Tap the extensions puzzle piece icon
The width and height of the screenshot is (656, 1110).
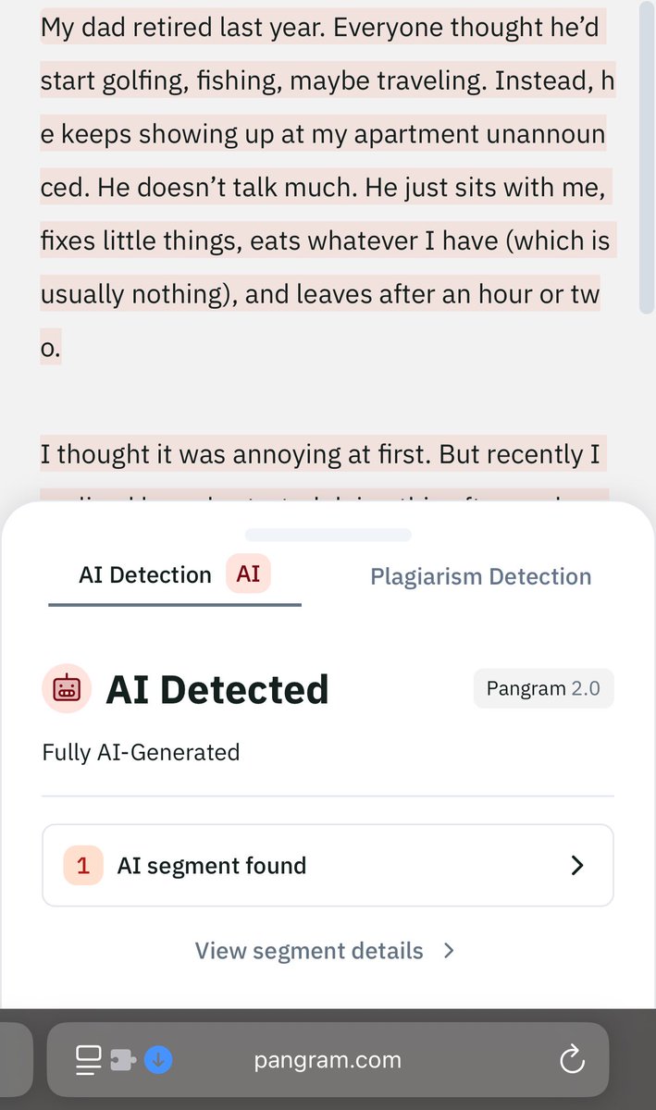(x=122, y=1059)
